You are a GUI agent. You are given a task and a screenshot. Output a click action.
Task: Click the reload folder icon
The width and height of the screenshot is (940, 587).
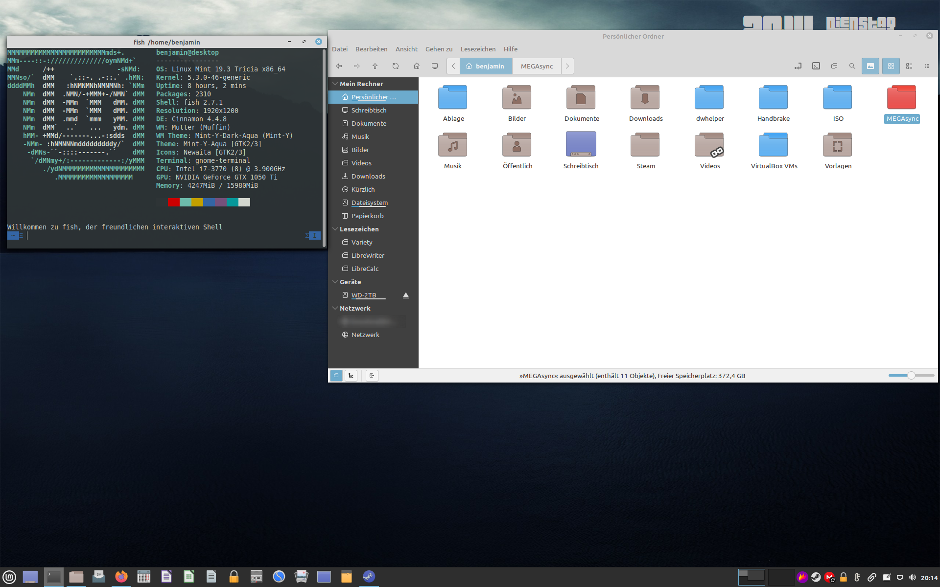(396, 66)
